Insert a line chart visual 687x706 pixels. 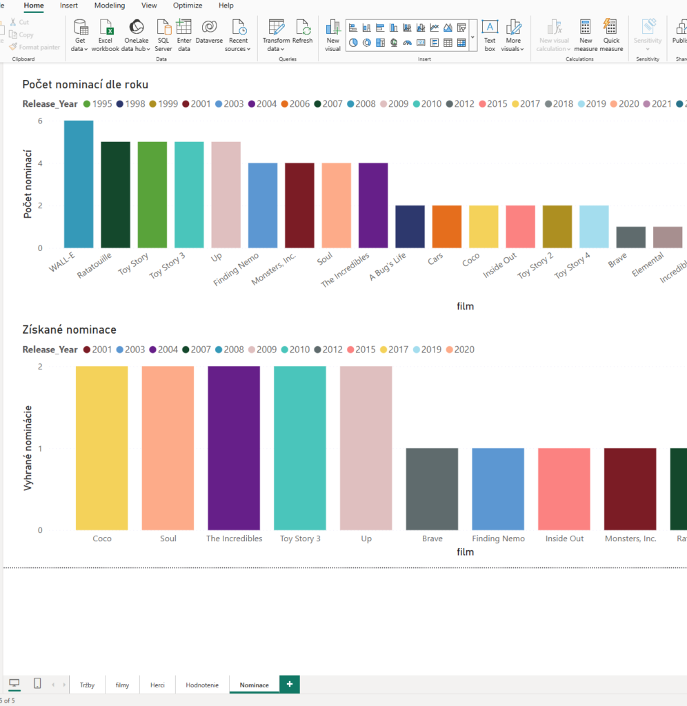pos(435,28)
